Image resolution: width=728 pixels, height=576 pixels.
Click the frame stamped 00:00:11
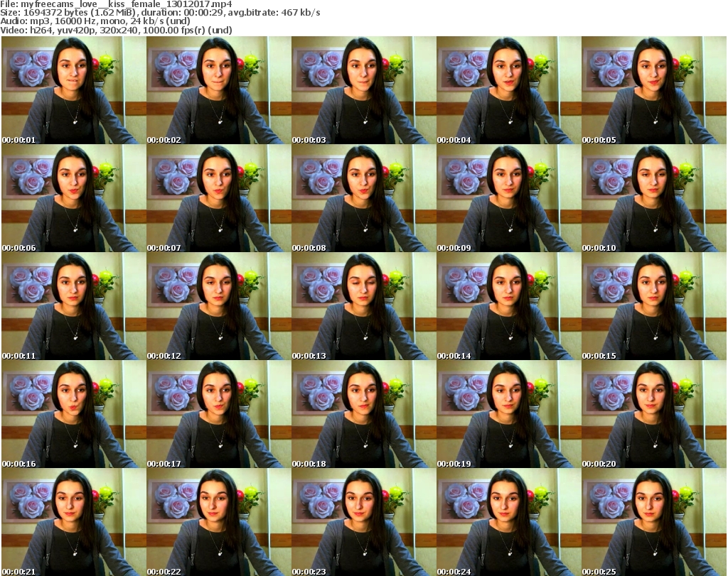point(74,306)
